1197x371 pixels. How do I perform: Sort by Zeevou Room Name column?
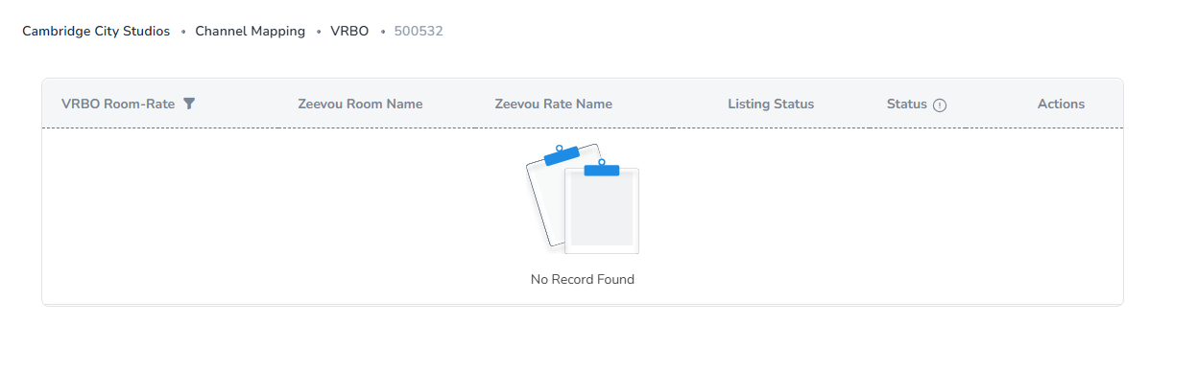[x=360, y=104]
